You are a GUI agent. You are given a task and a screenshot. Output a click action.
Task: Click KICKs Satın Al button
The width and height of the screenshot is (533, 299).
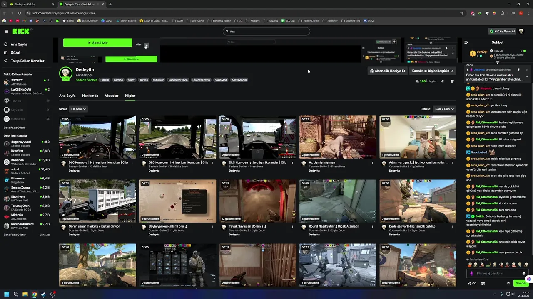click(502, 31)
